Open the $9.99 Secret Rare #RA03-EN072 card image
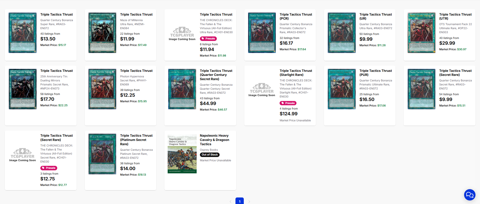The height and width of the screenshot is (204, 480). 422,89
